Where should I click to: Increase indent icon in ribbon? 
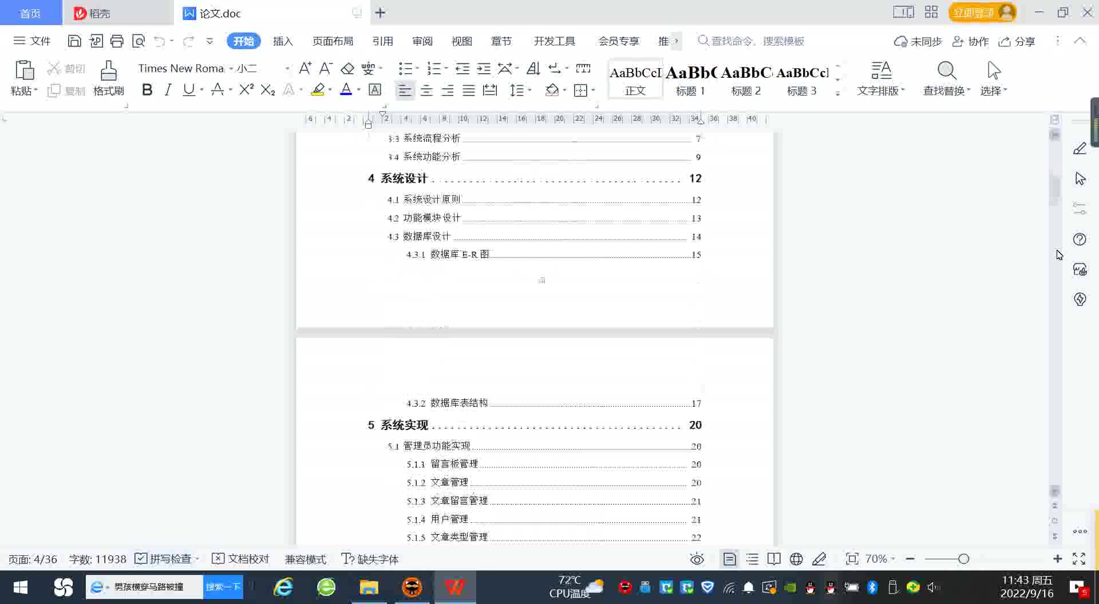pos(484,69)
